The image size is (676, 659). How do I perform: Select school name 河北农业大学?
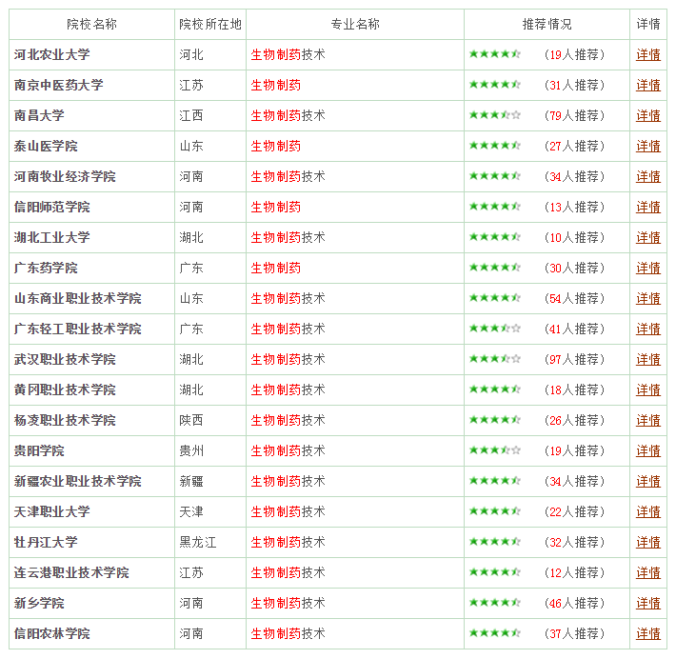[x=51, y=55]
